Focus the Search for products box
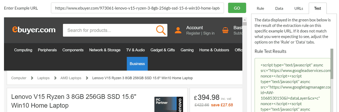The image size is (339, 112). 109,30
